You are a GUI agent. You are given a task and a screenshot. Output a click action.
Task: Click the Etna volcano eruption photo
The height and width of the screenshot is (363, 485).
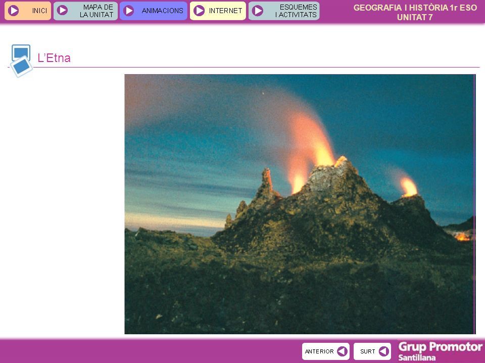tap(300, 204)
